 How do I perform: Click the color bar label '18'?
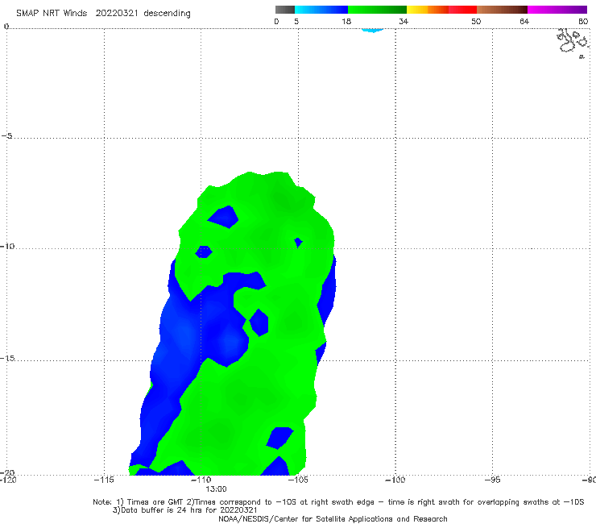pos(346,22)
